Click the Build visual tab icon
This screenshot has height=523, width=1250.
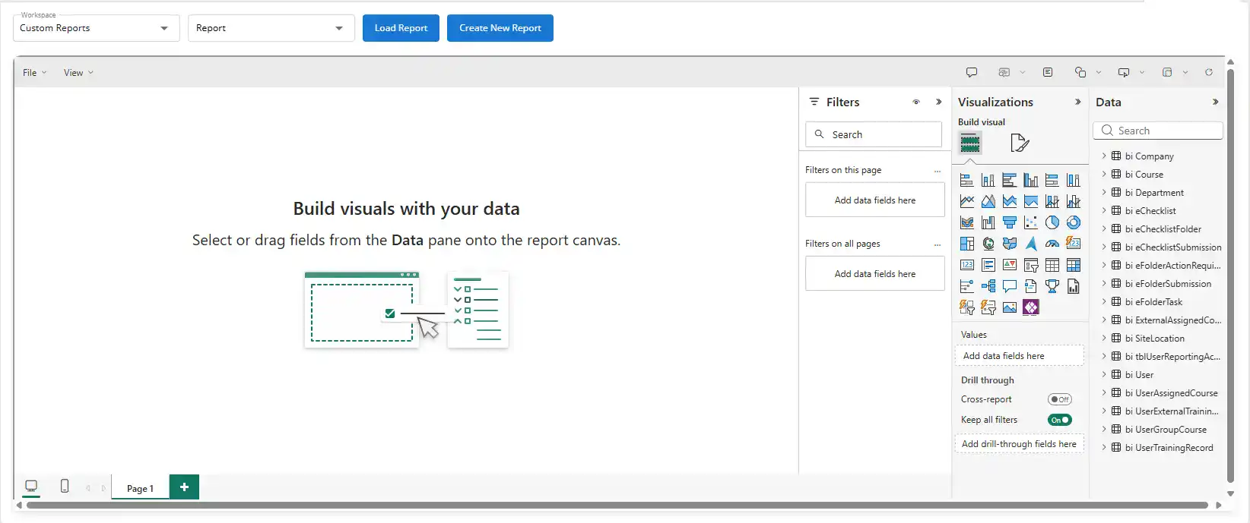pos(969,143)
